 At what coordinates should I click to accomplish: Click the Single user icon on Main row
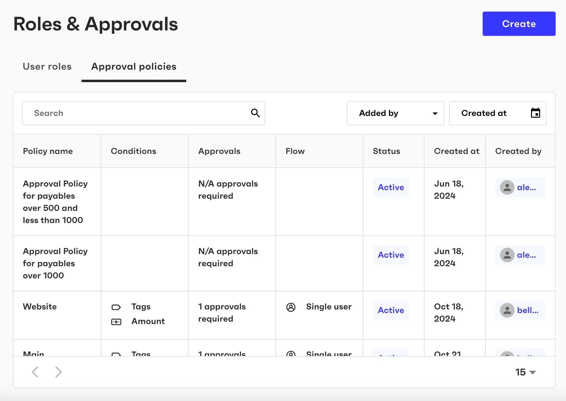coord(291,354)
